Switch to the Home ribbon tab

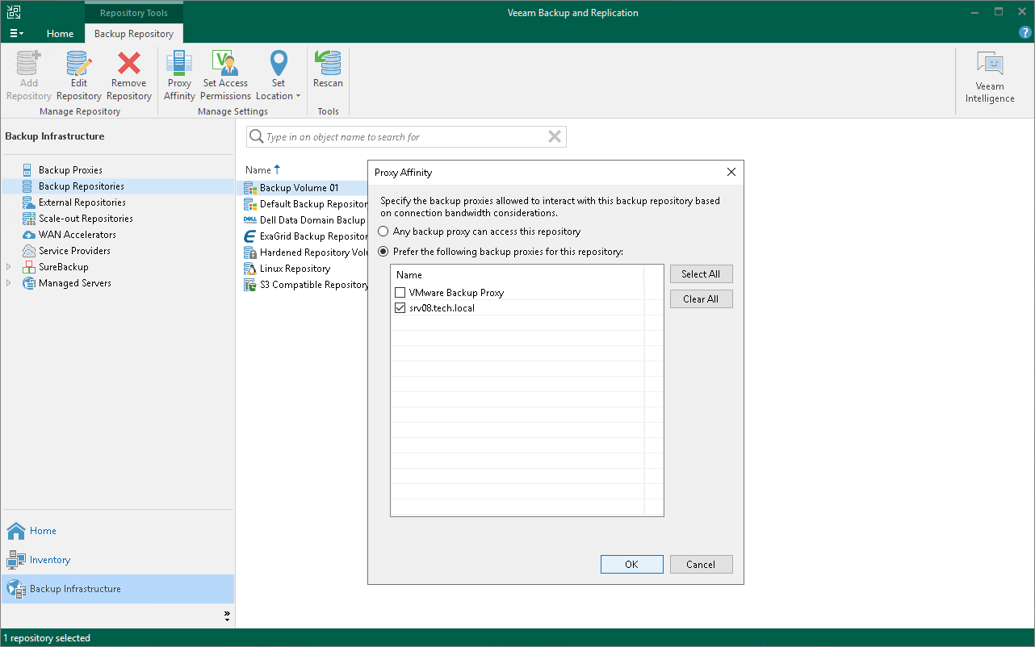[60, 34]
